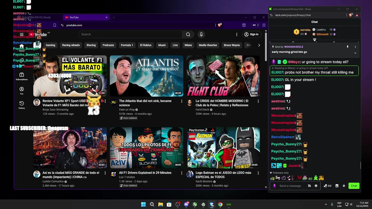Click Brave Shields icon in Kick window
This screenshot has height=209, width=372.
click(x=351, y=15)
